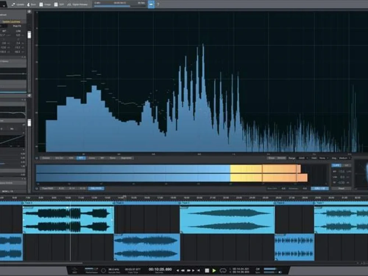Click the Burn disc button
Image resolution: width=368 pixels, height=276 pixels.
point(31,4)
